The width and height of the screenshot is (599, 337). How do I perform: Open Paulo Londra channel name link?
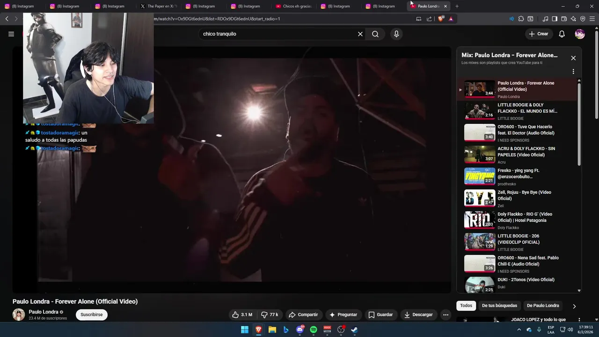pyautogui.click(x=44, y=312)
